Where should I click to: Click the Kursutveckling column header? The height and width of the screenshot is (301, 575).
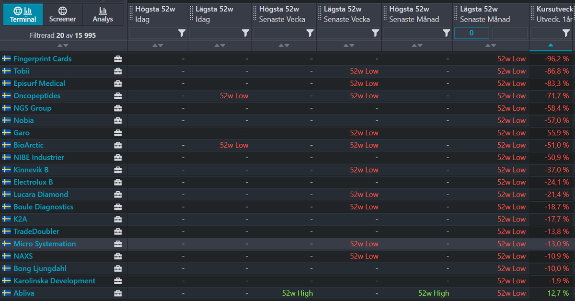tap(552, 14)
